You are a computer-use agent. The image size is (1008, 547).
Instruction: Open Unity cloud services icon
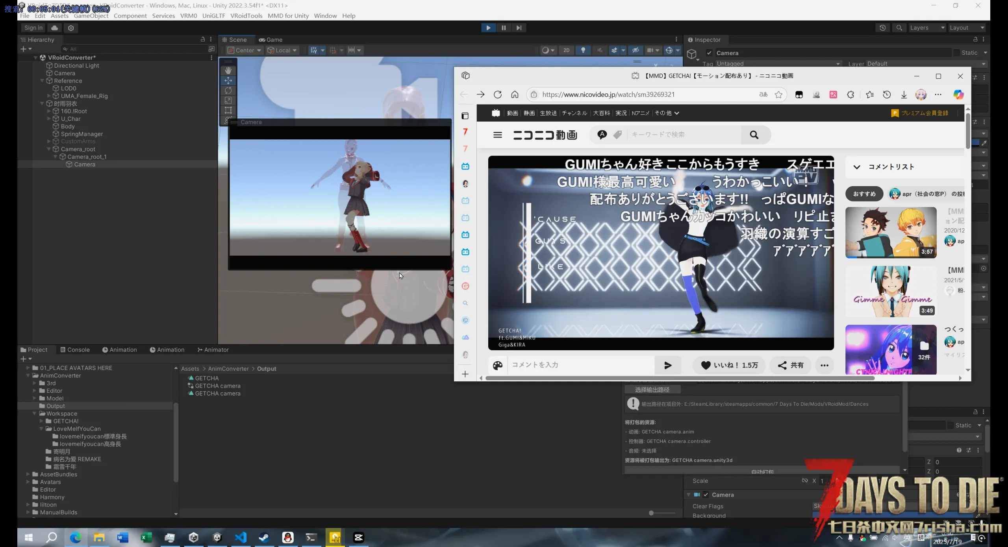[x=55, y=28]
